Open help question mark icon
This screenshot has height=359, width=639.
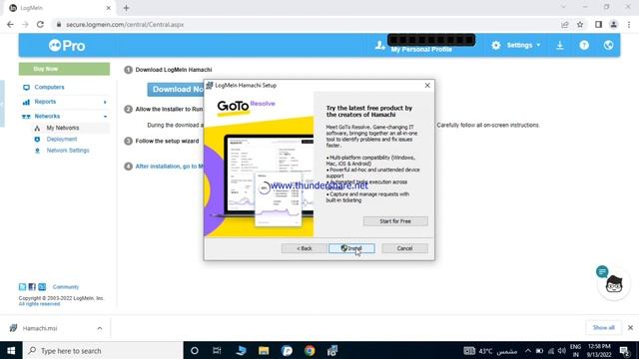pos(584,45)
